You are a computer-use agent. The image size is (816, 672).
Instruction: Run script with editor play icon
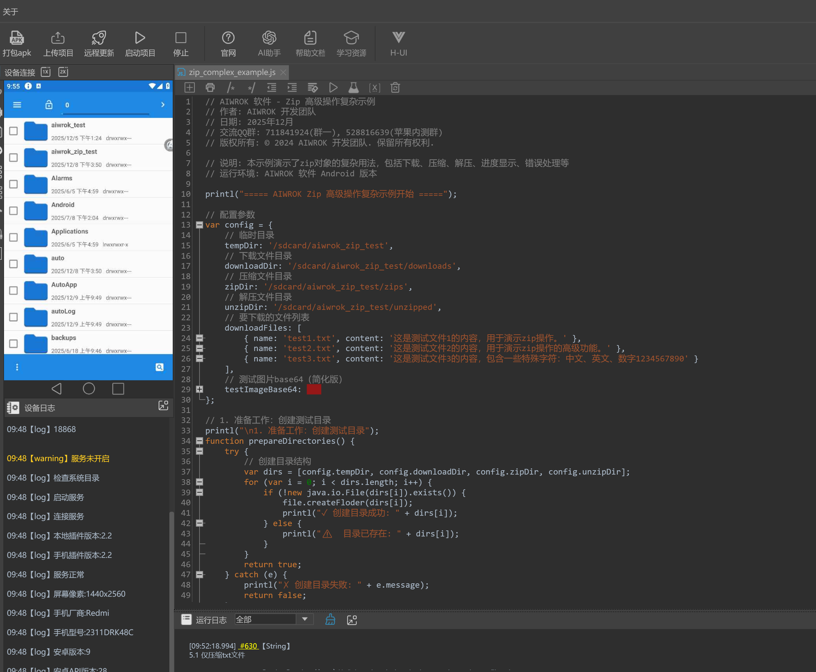(x=333, y=88)
